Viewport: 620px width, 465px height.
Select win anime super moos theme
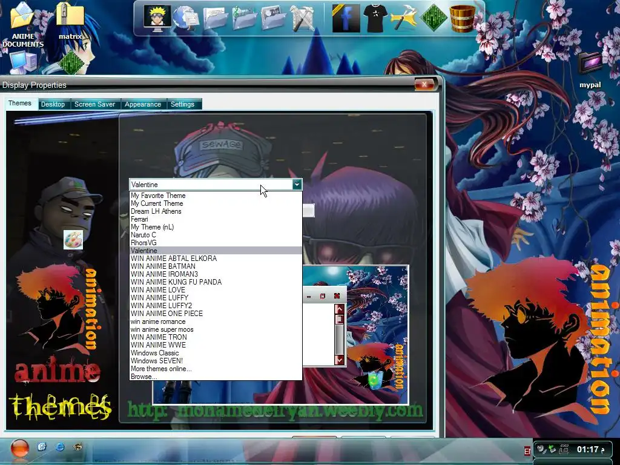click(x=216, y=329)
